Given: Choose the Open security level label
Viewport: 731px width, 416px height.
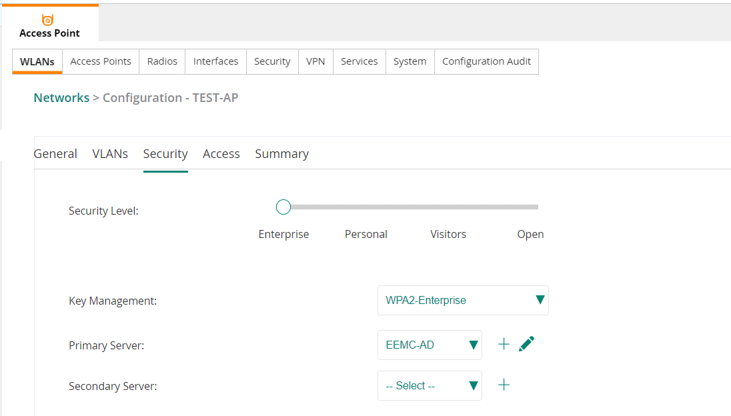Looking at the screenshot, I should click(530, 235).
